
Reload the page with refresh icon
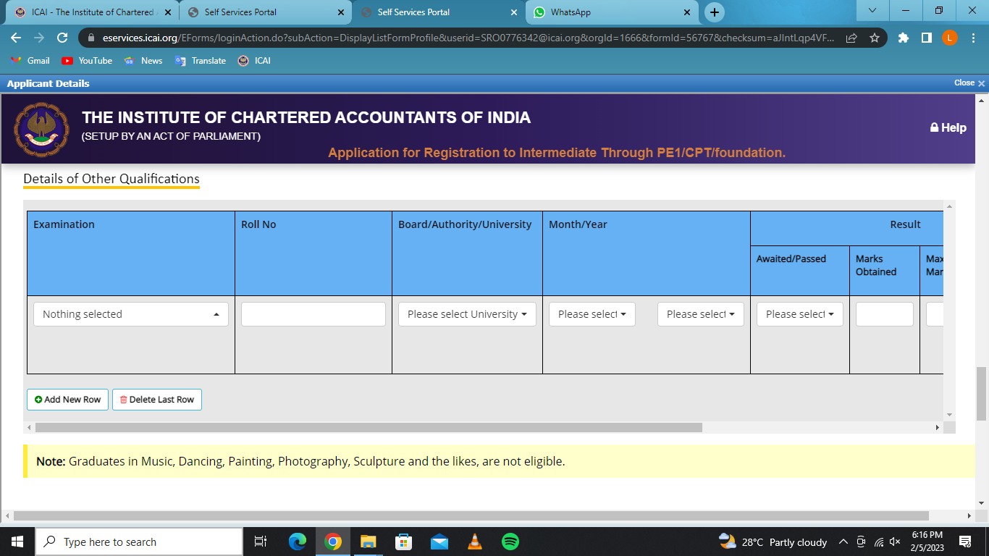pyautogui.click(x=62, y=38)
